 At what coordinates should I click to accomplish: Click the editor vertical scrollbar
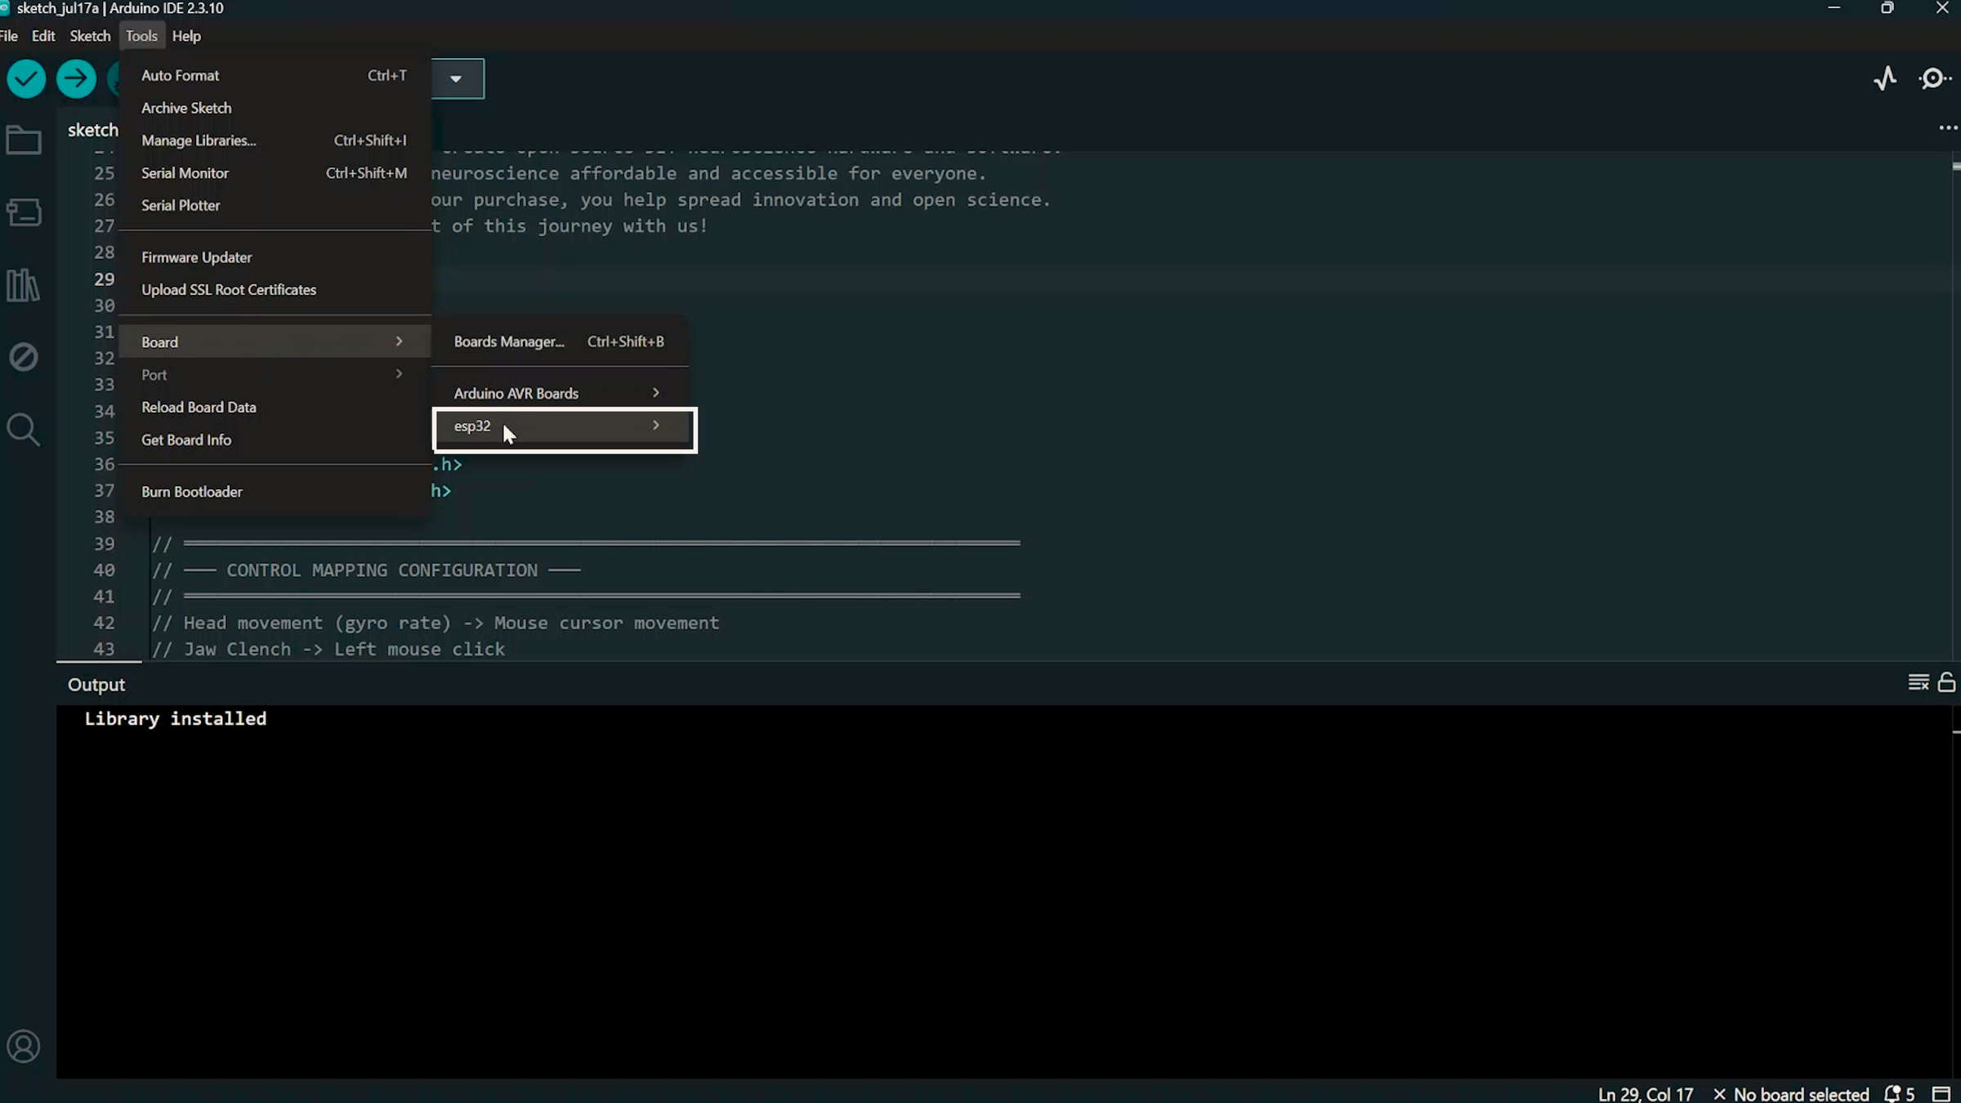coord(1955,405)
